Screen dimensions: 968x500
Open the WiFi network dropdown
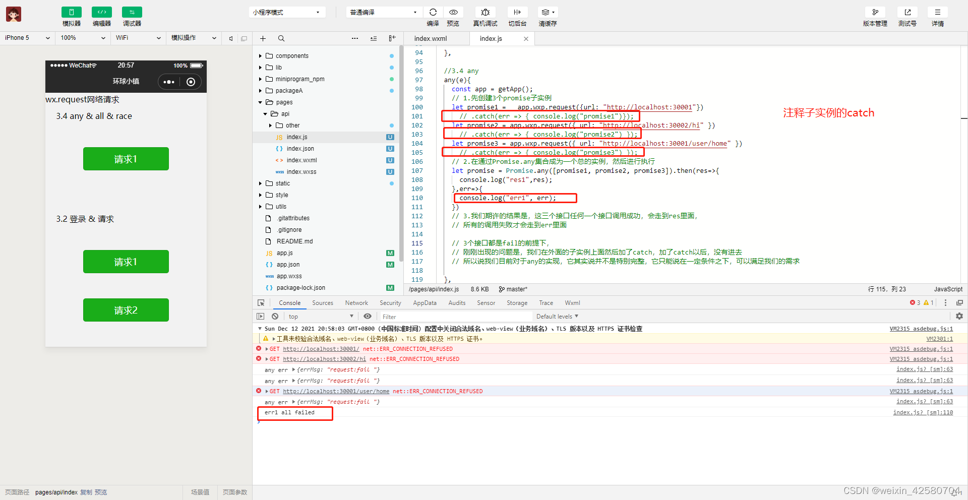pyautogui.click(x=138, y=38)
